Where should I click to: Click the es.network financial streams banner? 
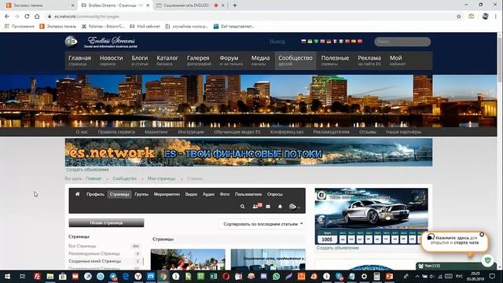point(248,153)
